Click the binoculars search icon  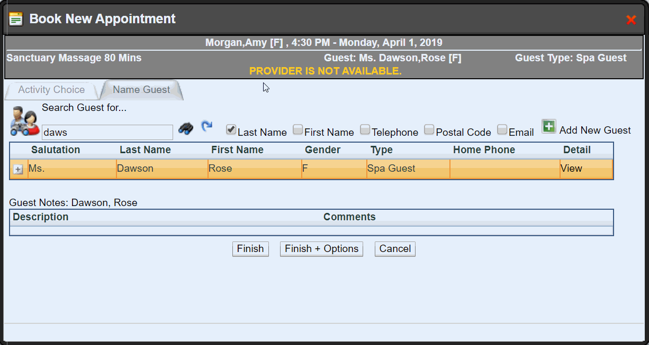(x=185, y=128)
